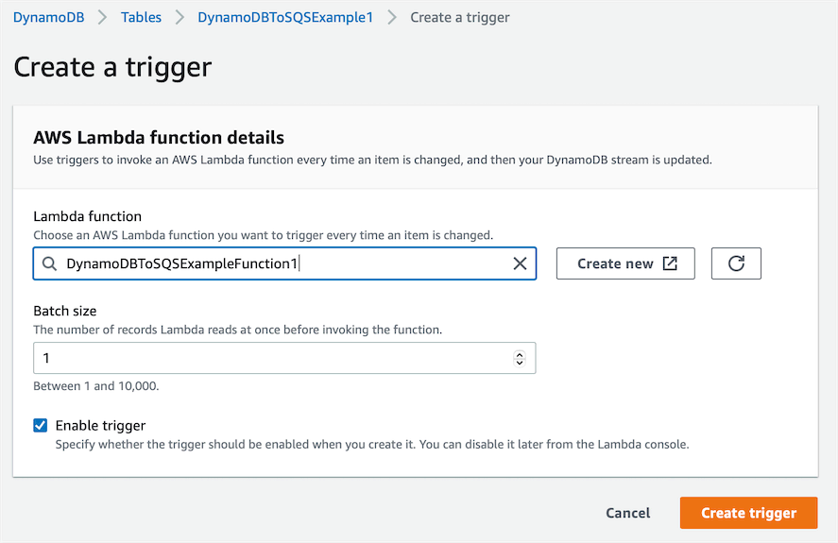Viewport: 838px width, 543px height.
Task: Decrease batch size with the down arrow
Action: [519, 363]
